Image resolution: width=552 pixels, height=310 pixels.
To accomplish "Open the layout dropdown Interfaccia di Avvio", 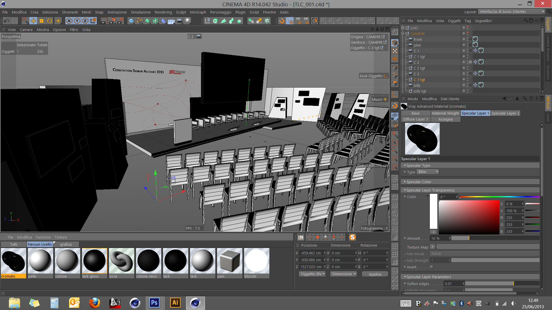I will pyautogui.click(x=511, y=12).
